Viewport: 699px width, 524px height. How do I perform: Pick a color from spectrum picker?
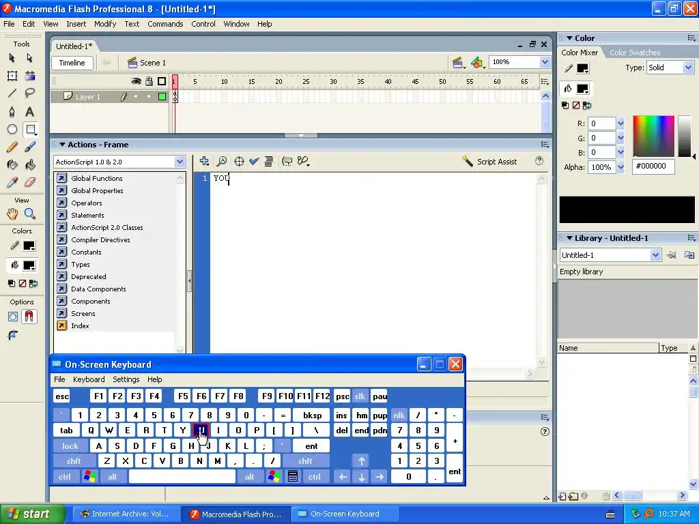pyautogui.click(x=653, y=136)
